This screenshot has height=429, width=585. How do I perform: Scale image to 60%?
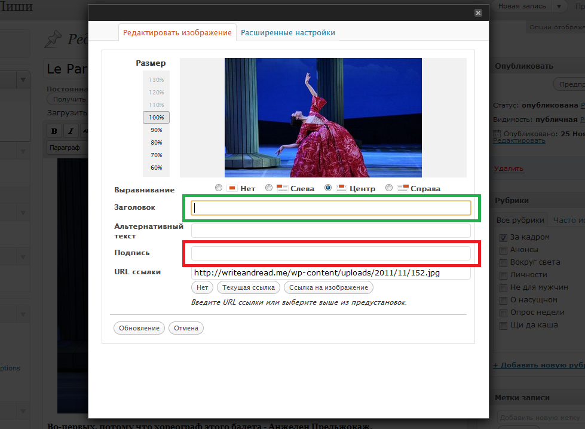pos(157,168)
